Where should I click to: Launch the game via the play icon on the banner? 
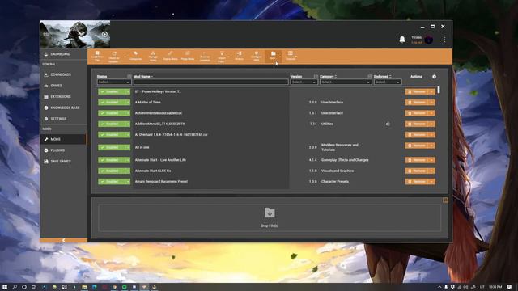coord(104,34)
